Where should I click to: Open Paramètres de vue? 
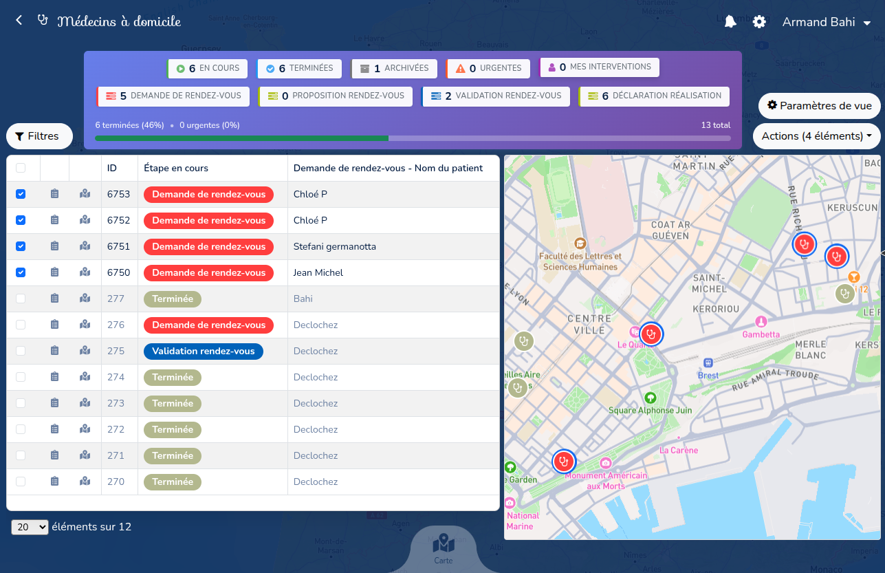pyautogui.click(x=819, y=106)
